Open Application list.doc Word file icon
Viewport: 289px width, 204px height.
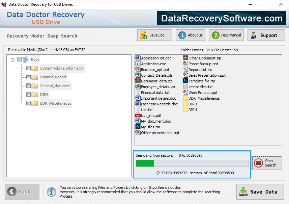point(137,58)
